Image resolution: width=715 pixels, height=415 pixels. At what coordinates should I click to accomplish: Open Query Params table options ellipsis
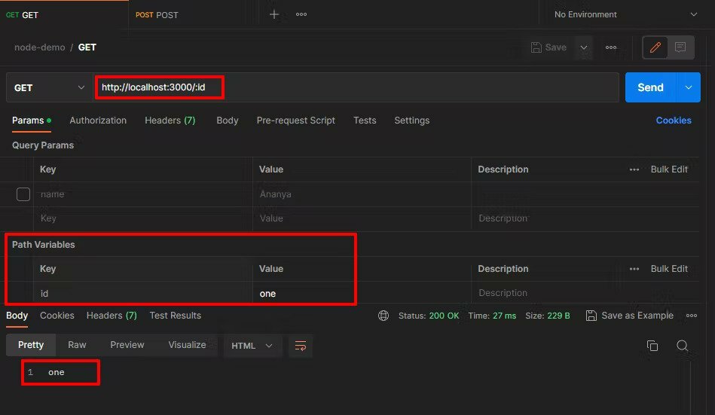click(634, 169)
